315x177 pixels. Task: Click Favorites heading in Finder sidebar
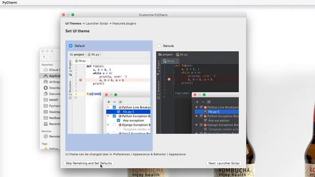pos(47,64)
